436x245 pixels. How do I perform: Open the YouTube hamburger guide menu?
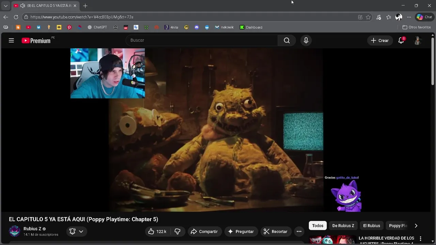(x=11, y=40)
